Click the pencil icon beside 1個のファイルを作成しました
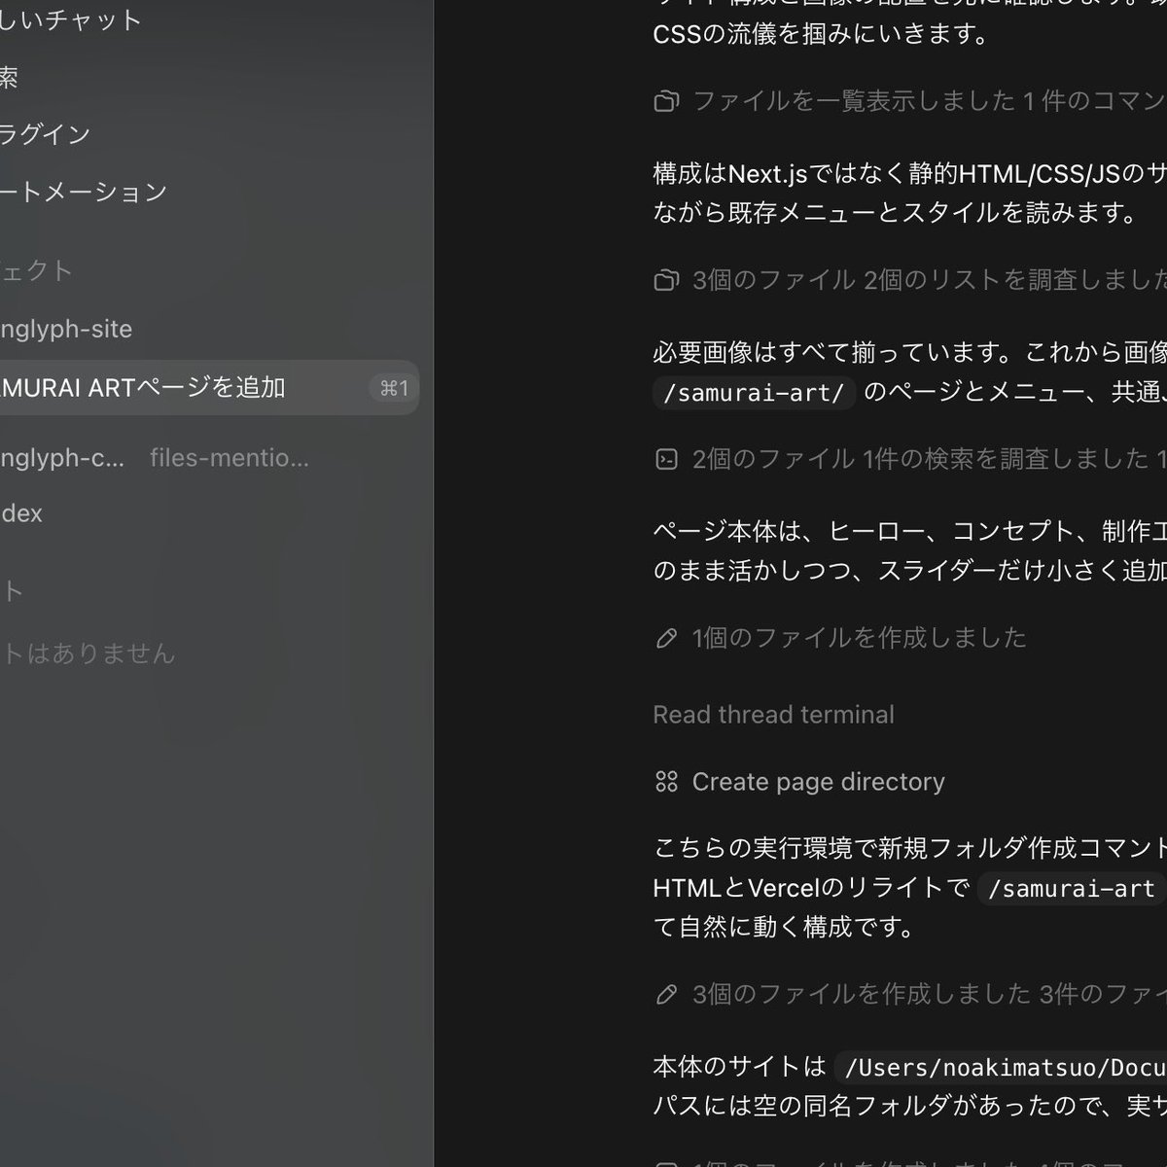The image size is (1167, 1167). [666, 638]
